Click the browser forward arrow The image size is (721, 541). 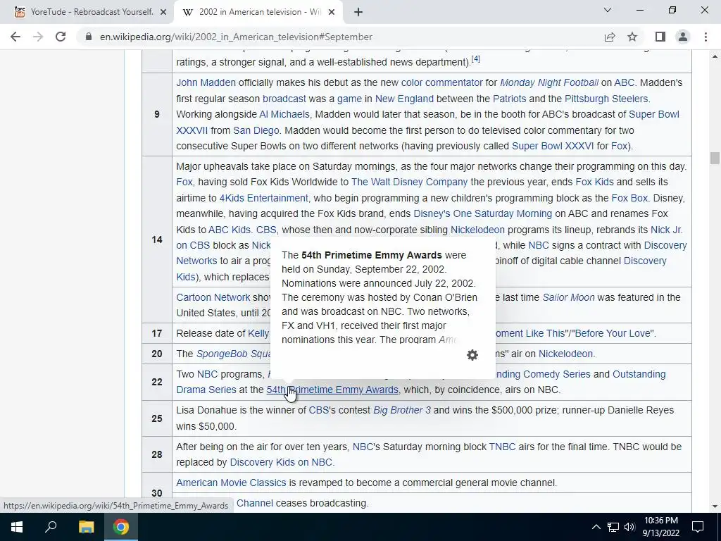(x=38, y=37)
